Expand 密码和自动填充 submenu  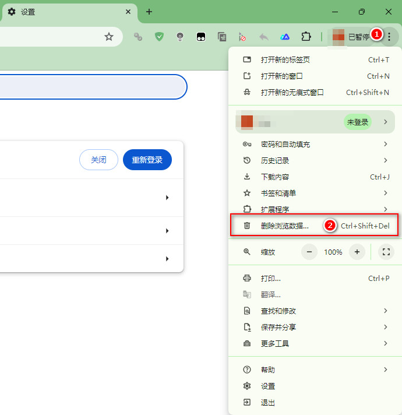(316, 144)
